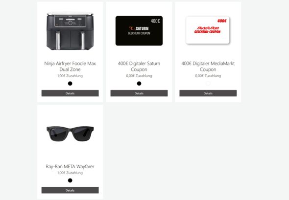
Task: Click the black Saturn gift coupon image
Action: (139, 31)
